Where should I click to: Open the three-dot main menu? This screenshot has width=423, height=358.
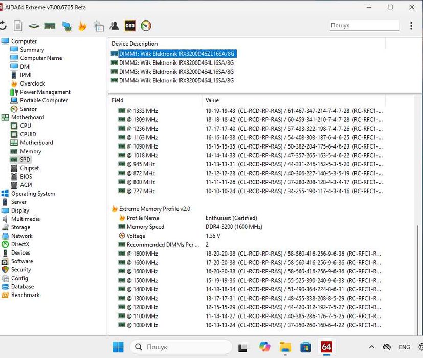point(411,26)
